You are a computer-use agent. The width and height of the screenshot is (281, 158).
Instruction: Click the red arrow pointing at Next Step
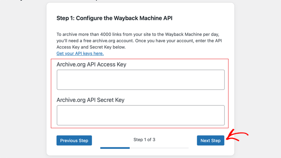pyautogui.click(x=238, y=135)
